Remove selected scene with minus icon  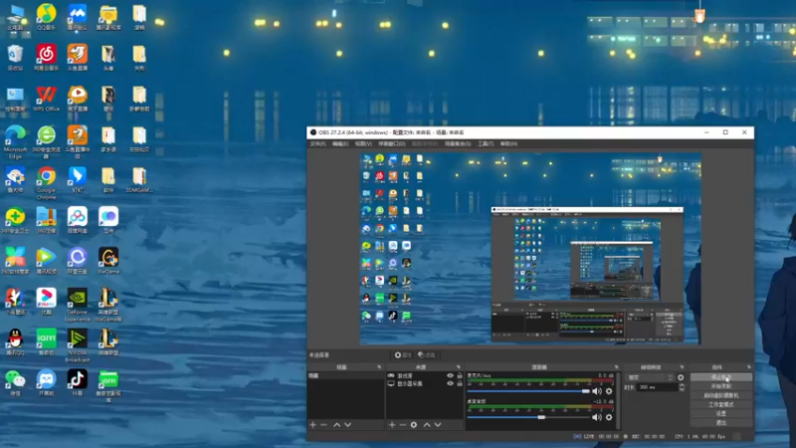click(323, 425)
